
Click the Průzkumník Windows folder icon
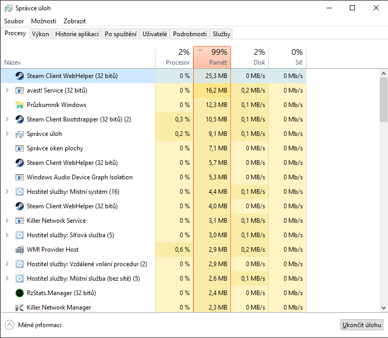20,105
